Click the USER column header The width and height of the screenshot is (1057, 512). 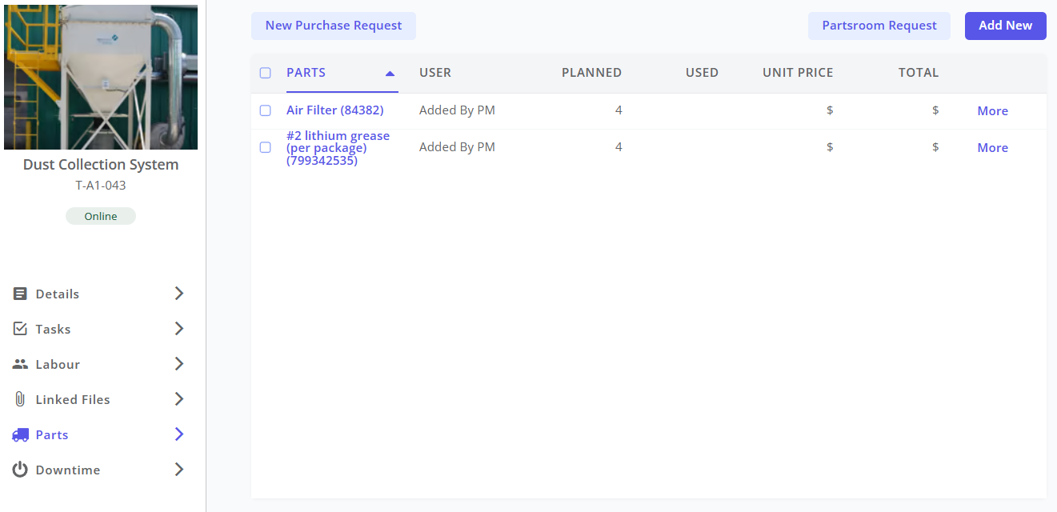point(435,73)
